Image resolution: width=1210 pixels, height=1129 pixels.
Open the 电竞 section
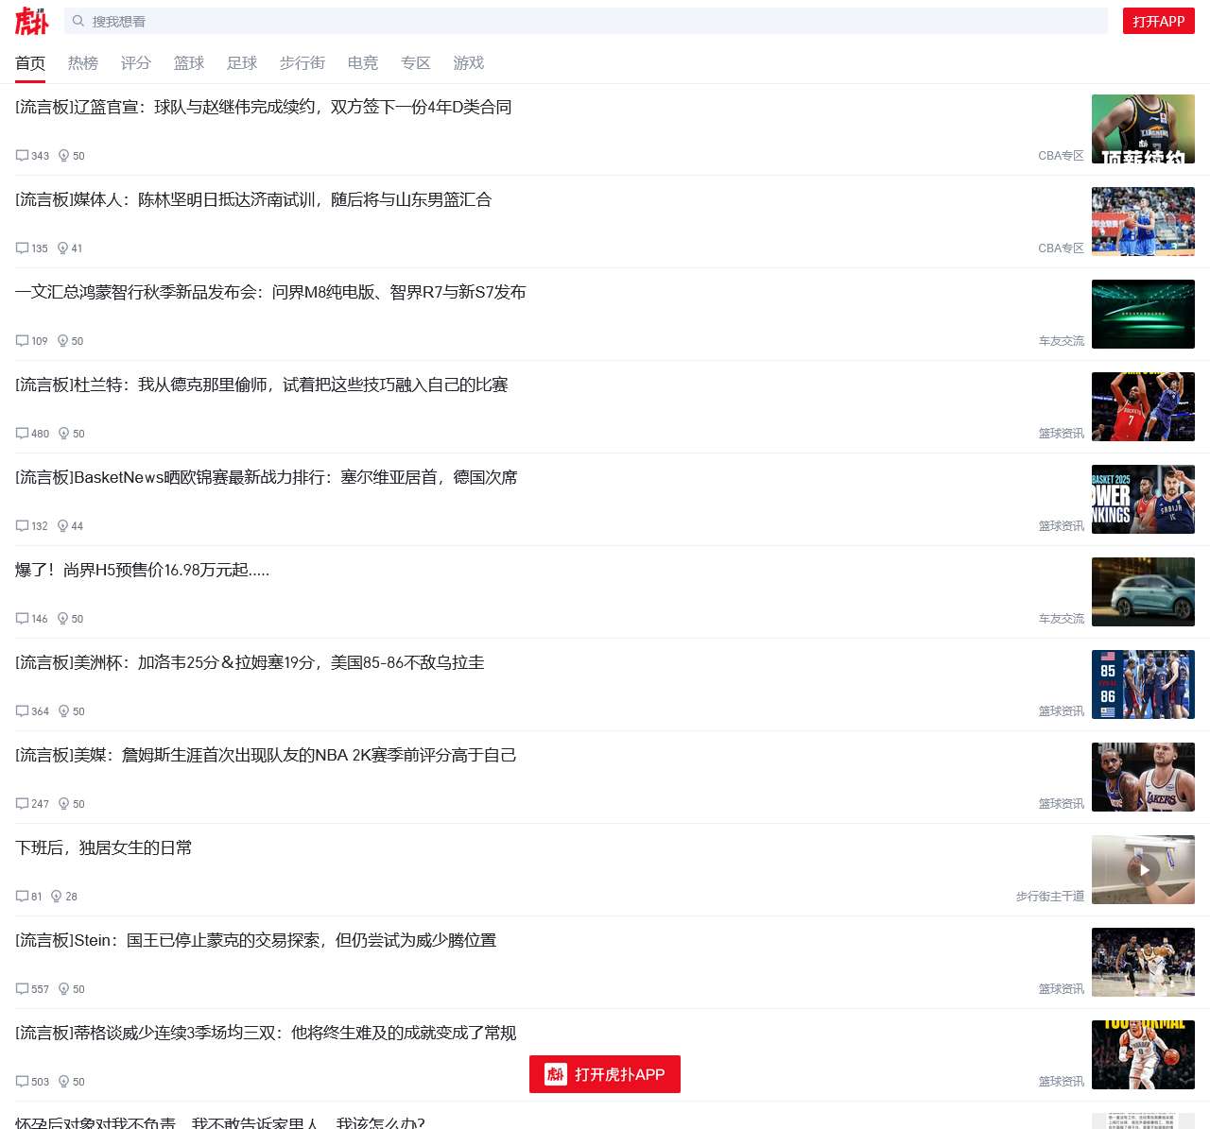[x=362, y=63]
